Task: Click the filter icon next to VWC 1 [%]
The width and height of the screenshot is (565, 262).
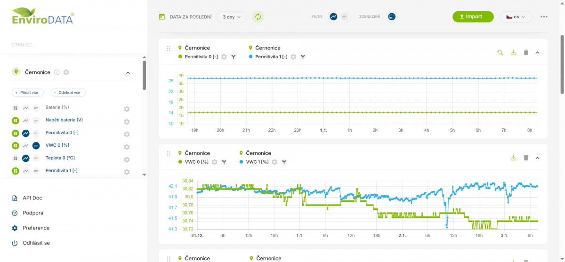Action: pos(284,162)
